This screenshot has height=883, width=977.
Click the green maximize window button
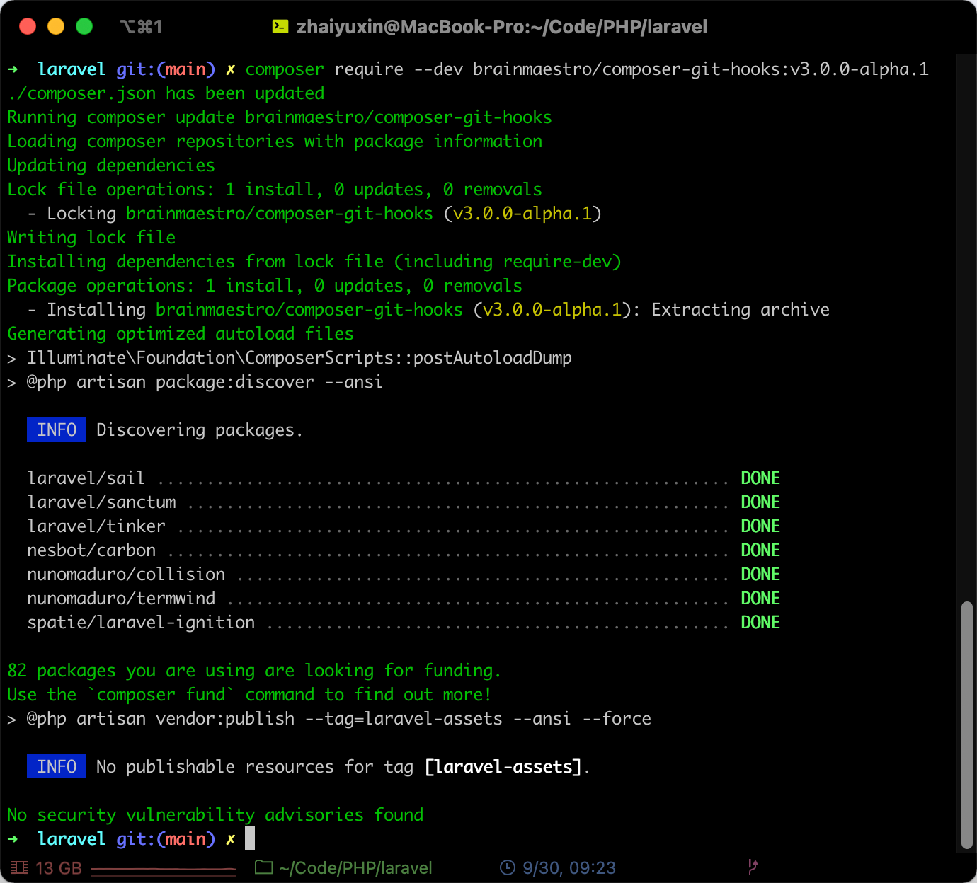[x=84, y=27]
